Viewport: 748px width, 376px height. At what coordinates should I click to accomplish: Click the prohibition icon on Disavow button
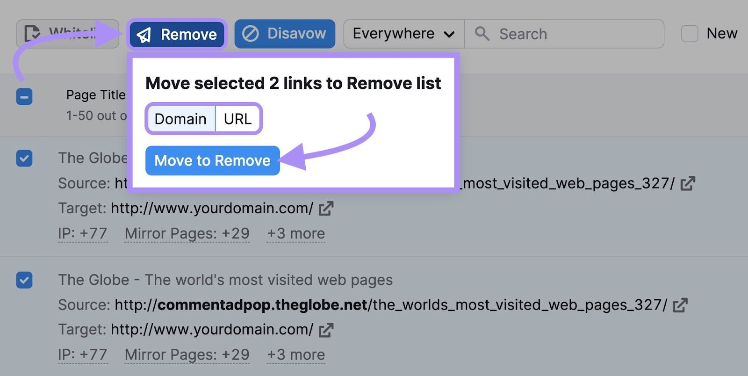pyautogui.click(x=251, y=33)
